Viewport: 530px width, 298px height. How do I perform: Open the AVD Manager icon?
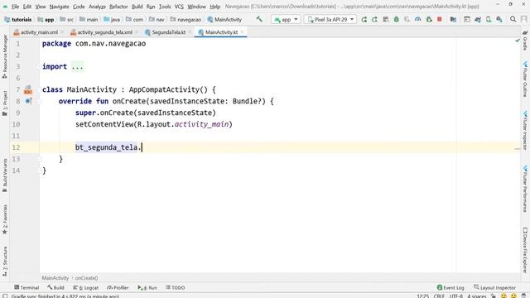(x=489, y=20)
